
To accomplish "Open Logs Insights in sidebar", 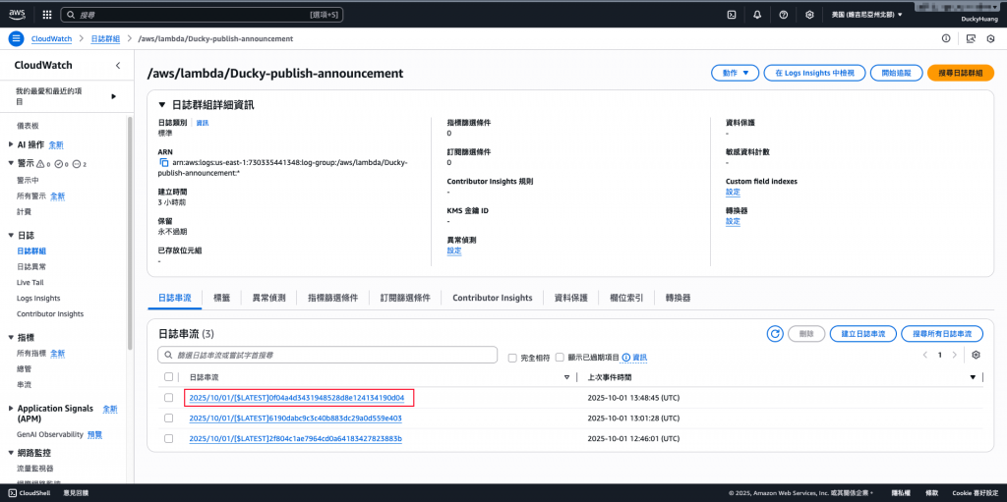I will (38, 299).
